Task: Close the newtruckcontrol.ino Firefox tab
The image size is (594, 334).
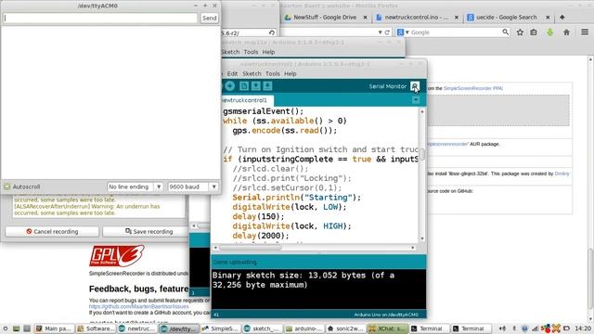Action: pos(457,18)
